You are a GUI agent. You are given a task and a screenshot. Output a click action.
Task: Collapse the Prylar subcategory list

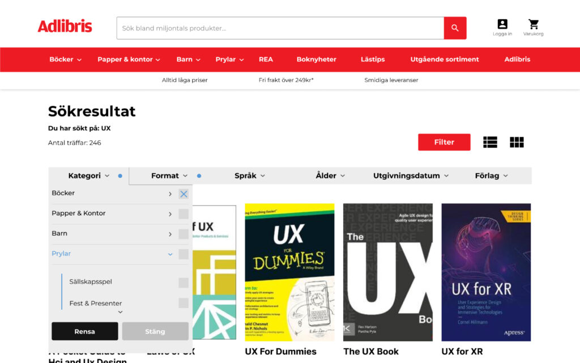[170, 254]
